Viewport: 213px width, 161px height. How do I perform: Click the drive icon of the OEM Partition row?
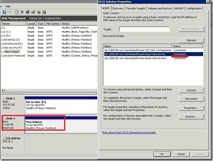coord(3,28)
